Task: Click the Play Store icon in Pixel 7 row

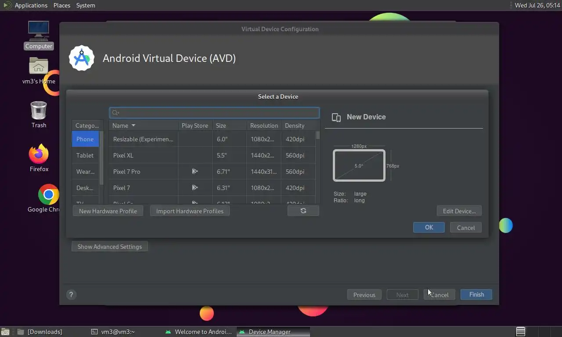Action: click(195, 187)
